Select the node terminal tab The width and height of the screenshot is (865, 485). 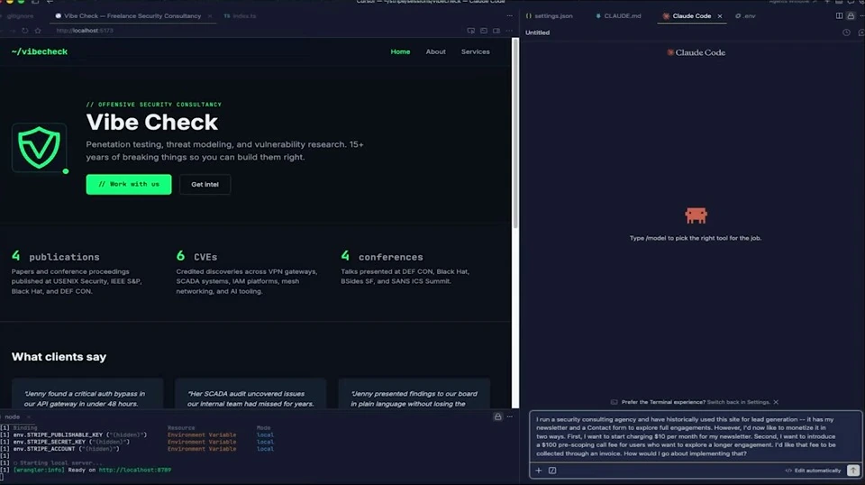point(12,417)
